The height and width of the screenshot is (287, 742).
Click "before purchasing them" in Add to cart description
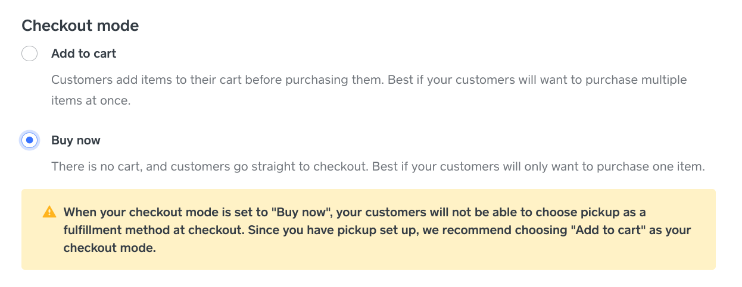click(x=320, y=80)
